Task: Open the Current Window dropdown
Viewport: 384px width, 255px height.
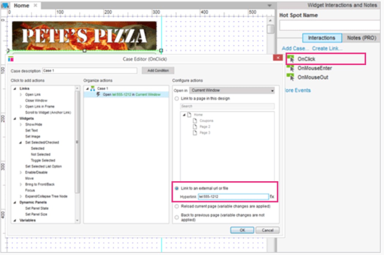Action: click(x=232, y=90)
